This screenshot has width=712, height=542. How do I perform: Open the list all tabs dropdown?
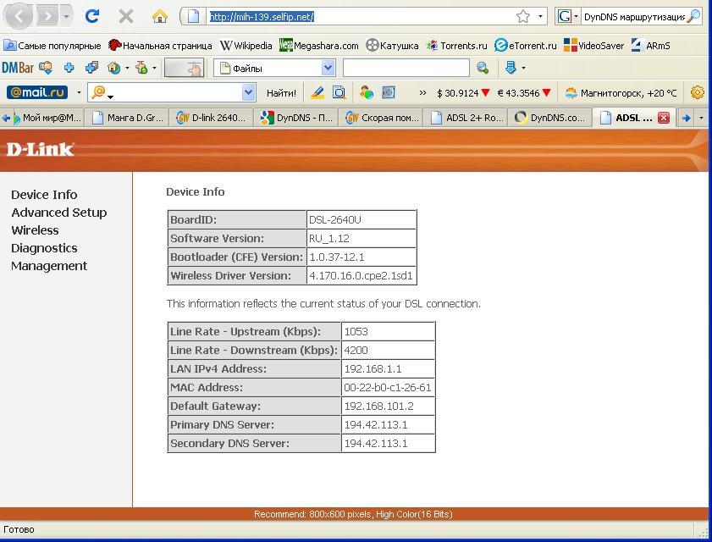pos(702,118)
